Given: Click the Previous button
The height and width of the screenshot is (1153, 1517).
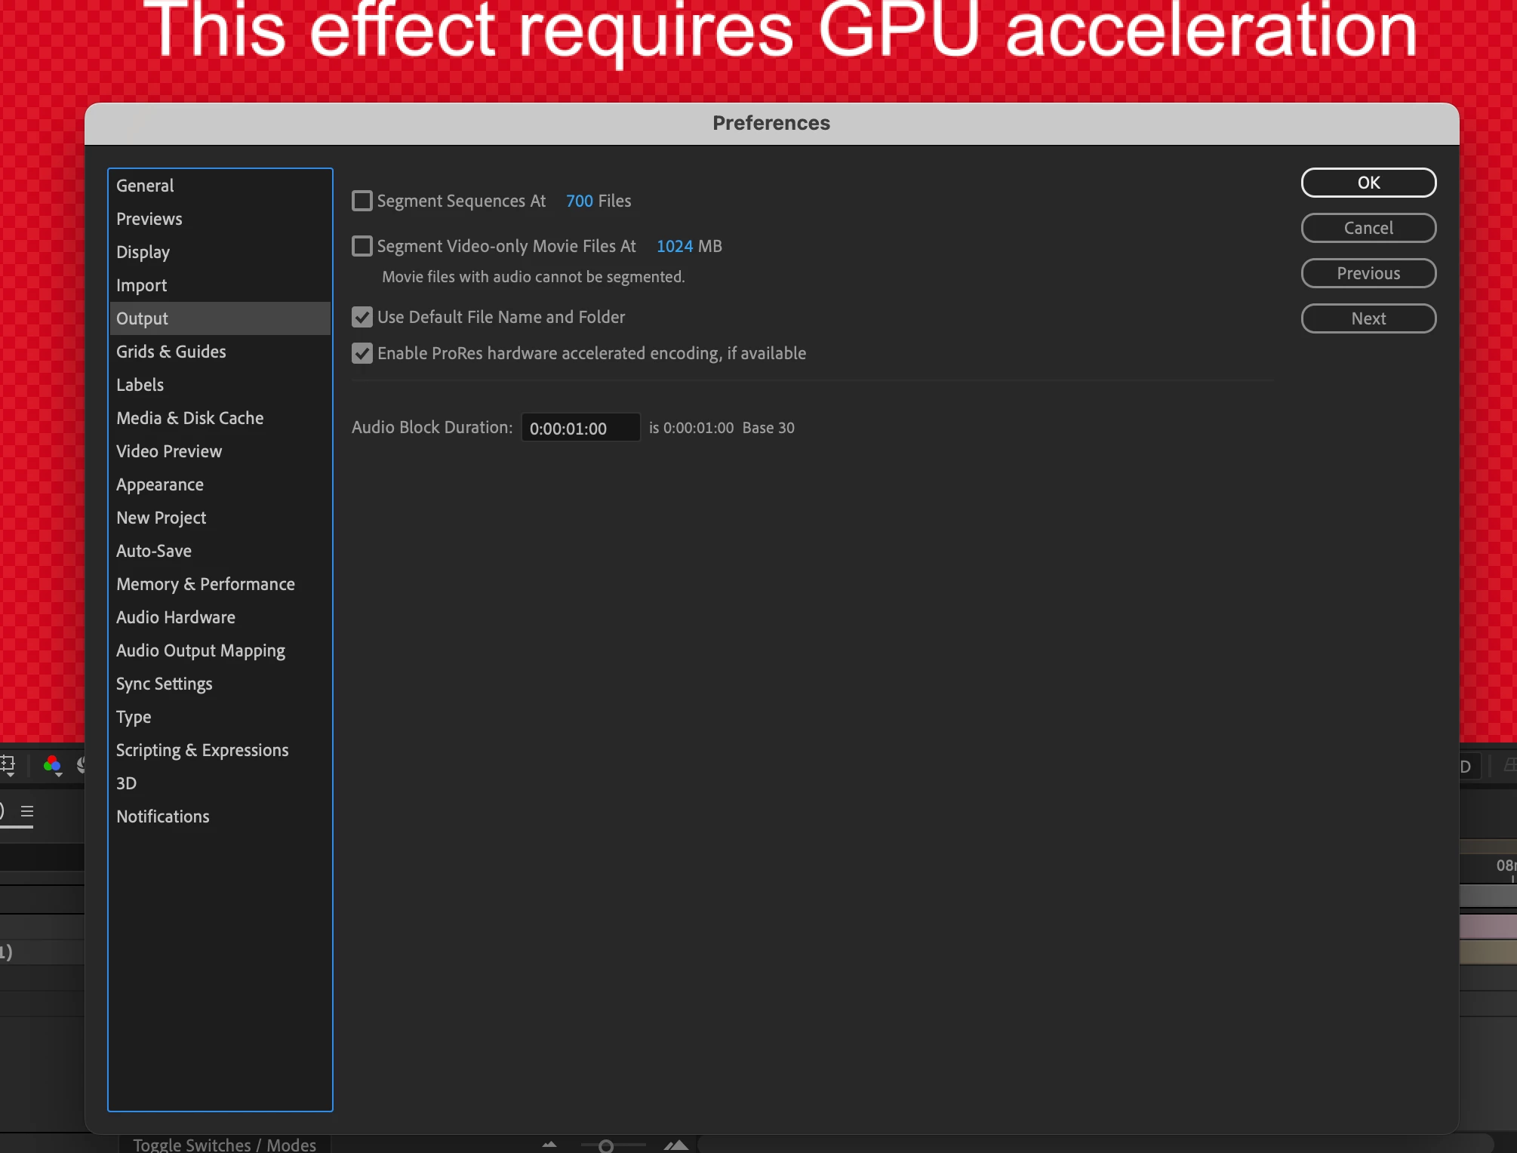Looking at the screenshot, I should pos(1368,273).
